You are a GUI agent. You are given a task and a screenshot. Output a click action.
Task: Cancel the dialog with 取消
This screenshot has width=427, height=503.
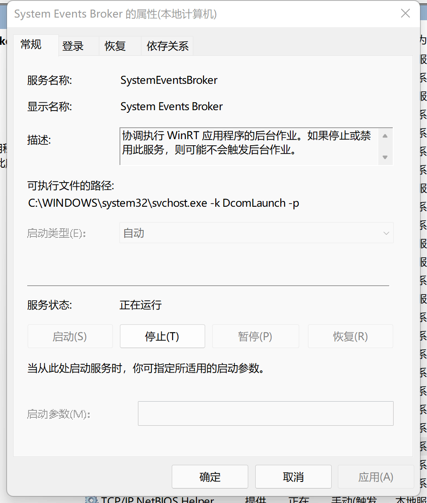coord(293,477)
